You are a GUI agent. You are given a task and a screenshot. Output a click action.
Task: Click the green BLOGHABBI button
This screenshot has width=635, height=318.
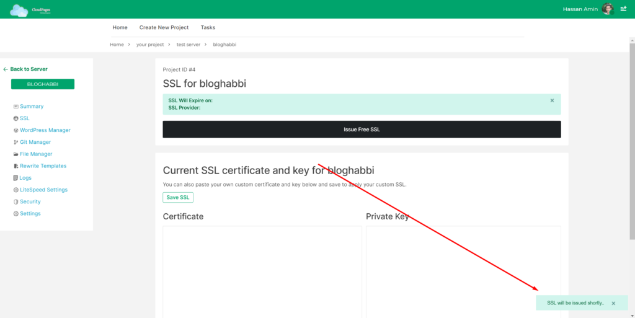(43, 84)
